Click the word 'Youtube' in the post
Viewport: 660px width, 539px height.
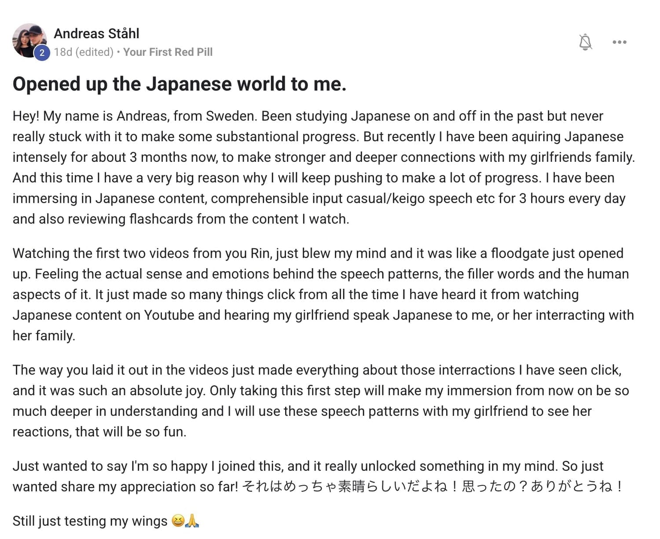point(169,315)
